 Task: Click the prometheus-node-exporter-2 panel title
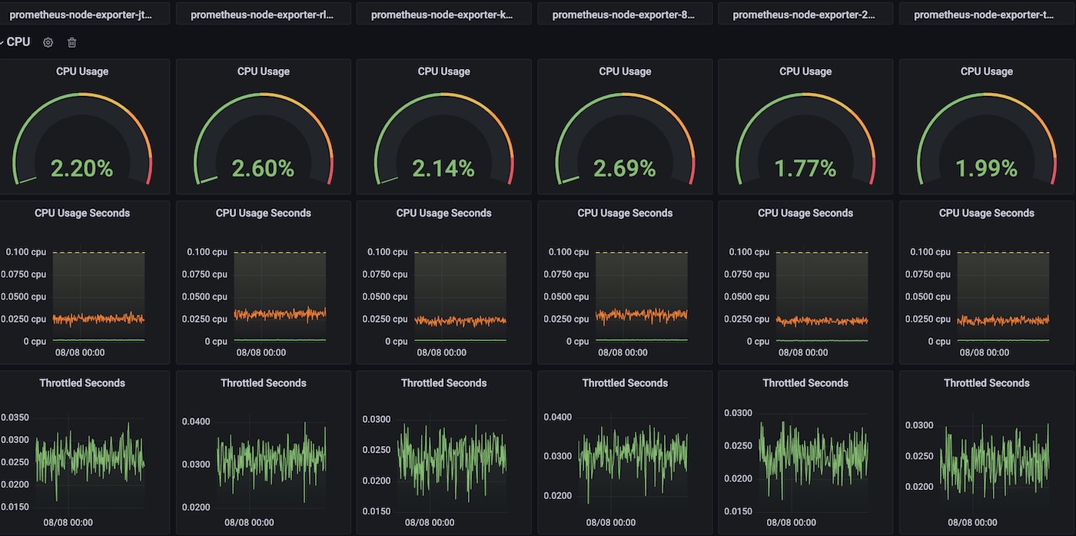[805, 15]
